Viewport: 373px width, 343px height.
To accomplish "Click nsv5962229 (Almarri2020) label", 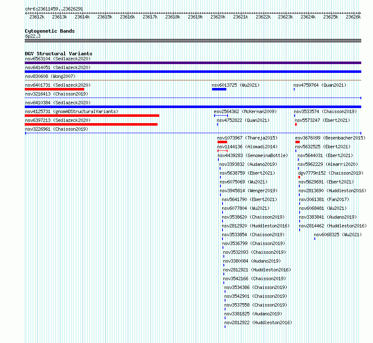I will point(328,164).
